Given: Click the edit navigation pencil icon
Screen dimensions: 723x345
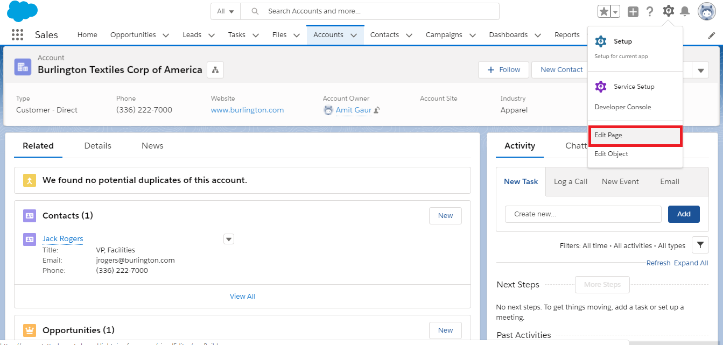Looking at the screenshot, I should pyautogui.click(x=711, y=35).
